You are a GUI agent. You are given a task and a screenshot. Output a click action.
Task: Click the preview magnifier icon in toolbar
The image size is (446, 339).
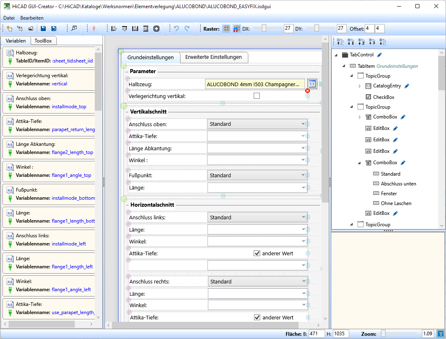coord(74,29)
